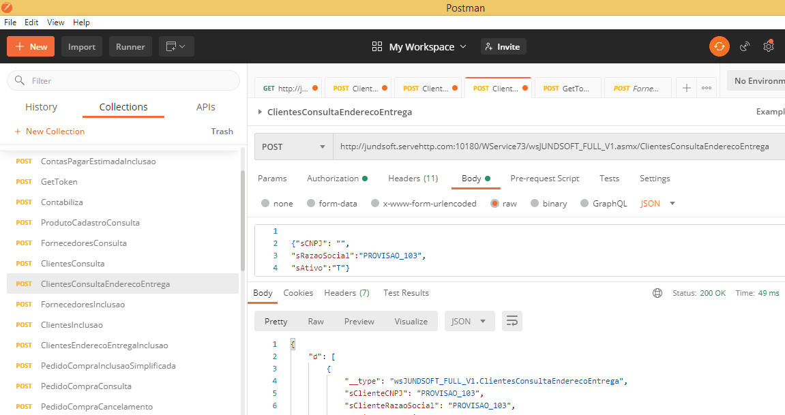
Task: Open the settings wrench icon
Action: point(769,46)
